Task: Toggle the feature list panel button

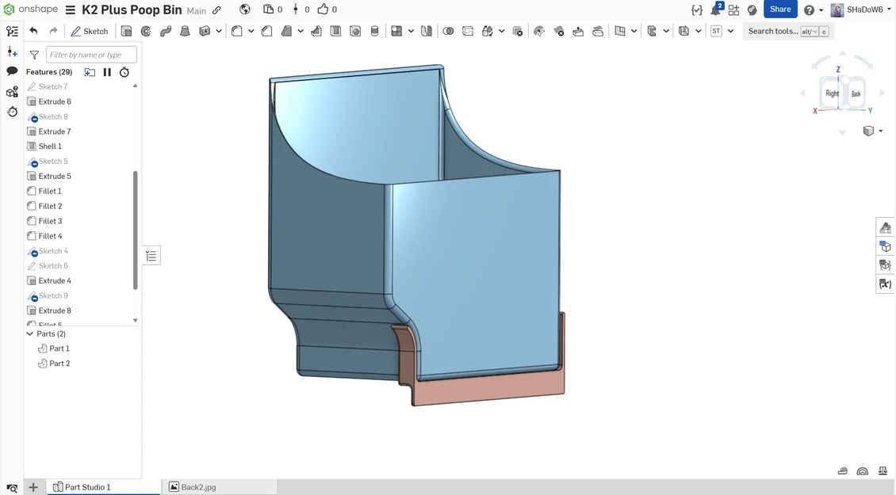Action: point(151,256)
